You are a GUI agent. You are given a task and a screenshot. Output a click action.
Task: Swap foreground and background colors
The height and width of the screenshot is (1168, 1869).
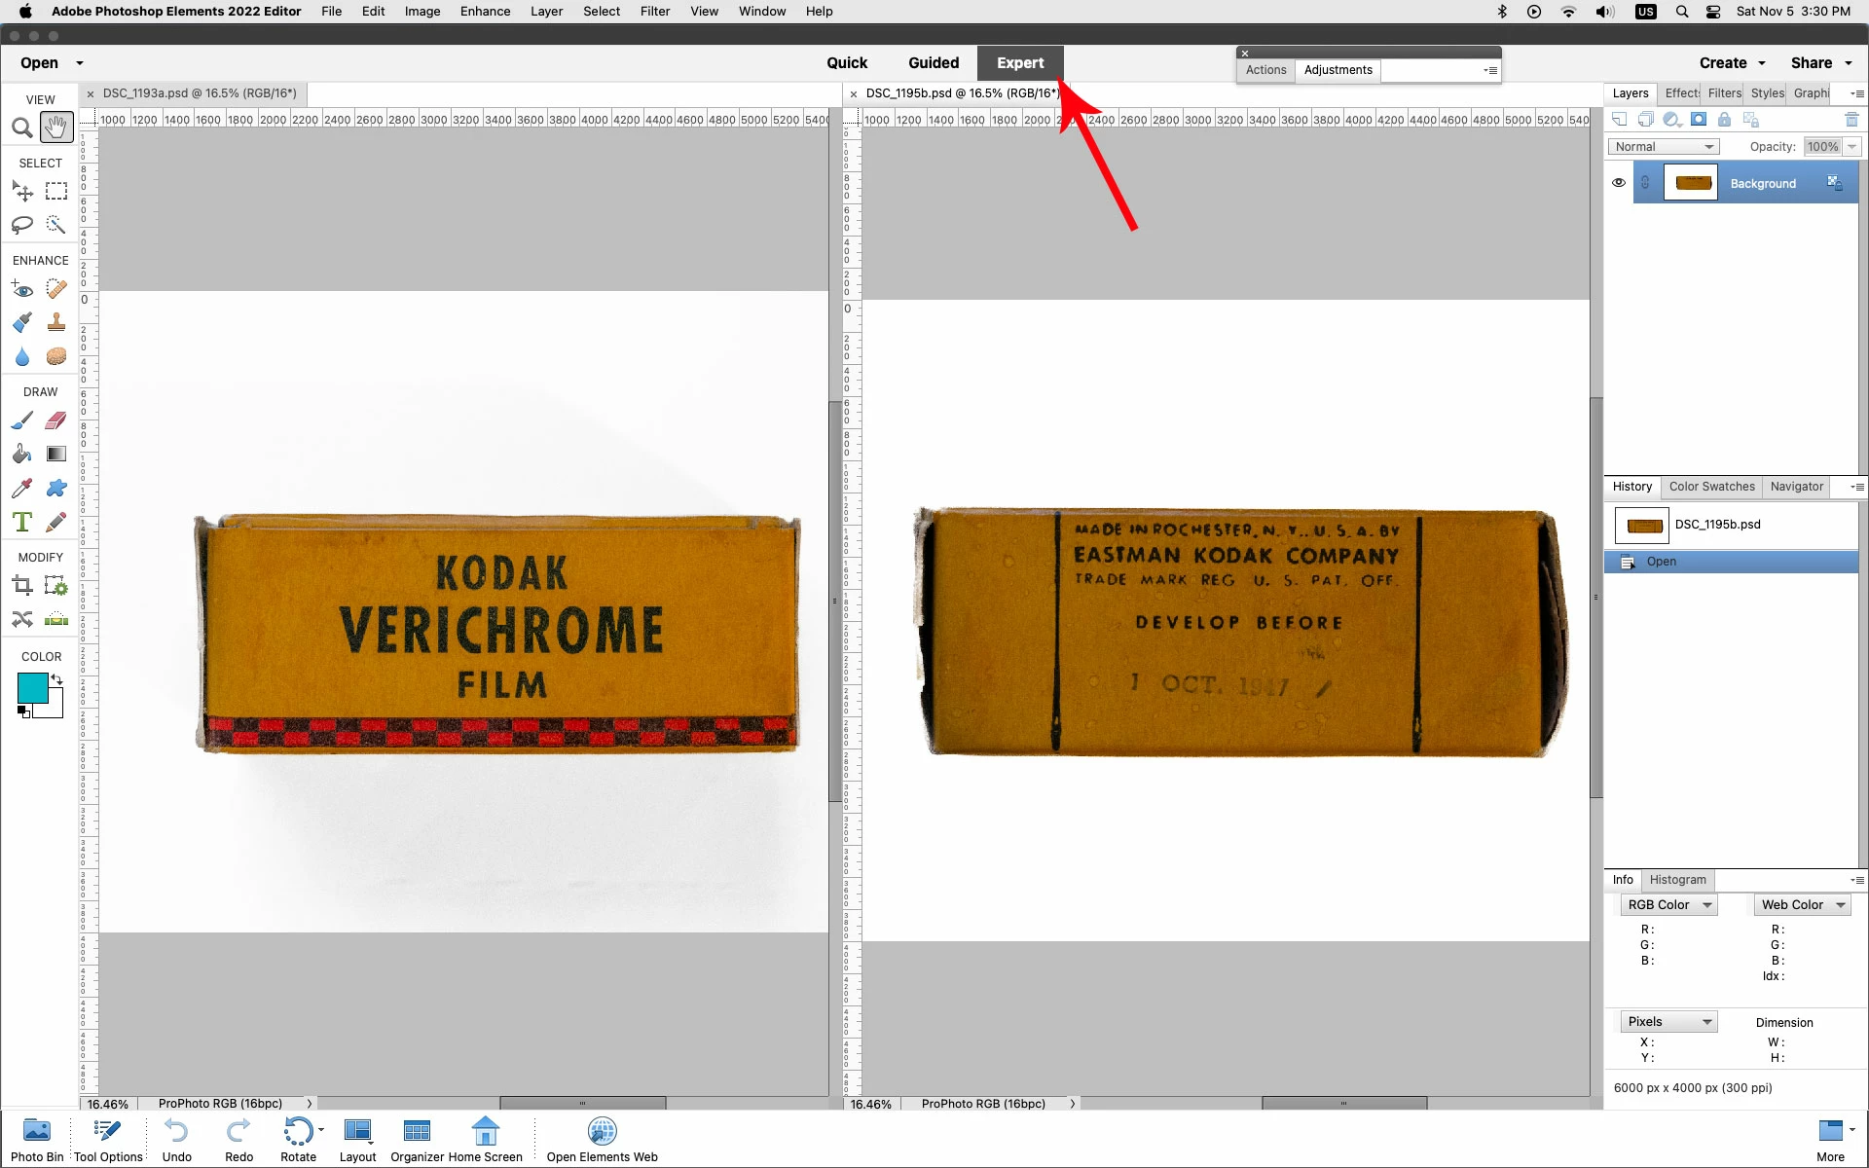(56, 679)
